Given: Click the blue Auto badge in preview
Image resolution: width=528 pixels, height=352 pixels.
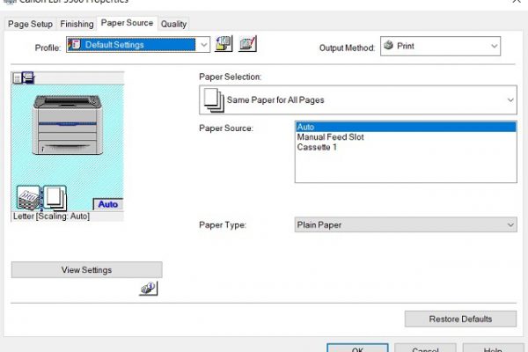Looking at the screenshot, I should [x=107, y=204].
